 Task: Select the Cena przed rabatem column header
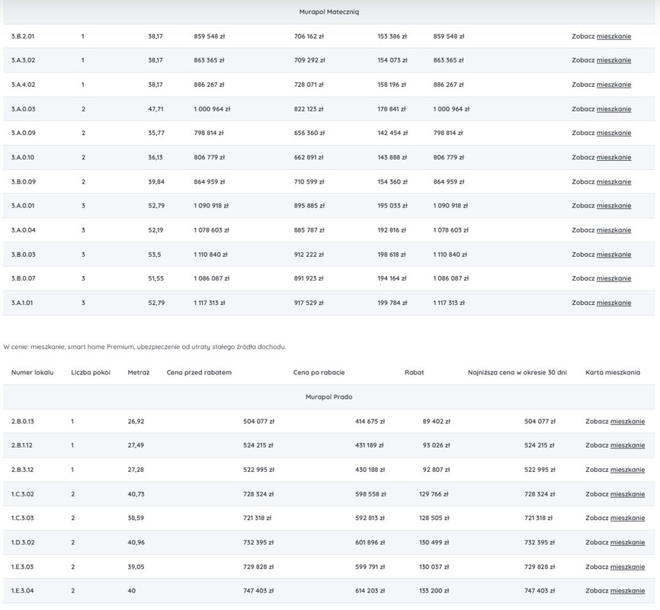(x=199, y=372)
